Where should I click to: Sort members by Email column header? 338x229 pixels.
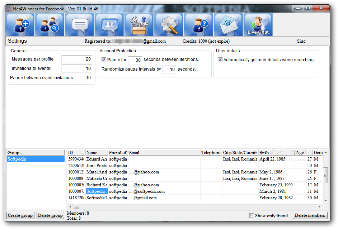164,153
